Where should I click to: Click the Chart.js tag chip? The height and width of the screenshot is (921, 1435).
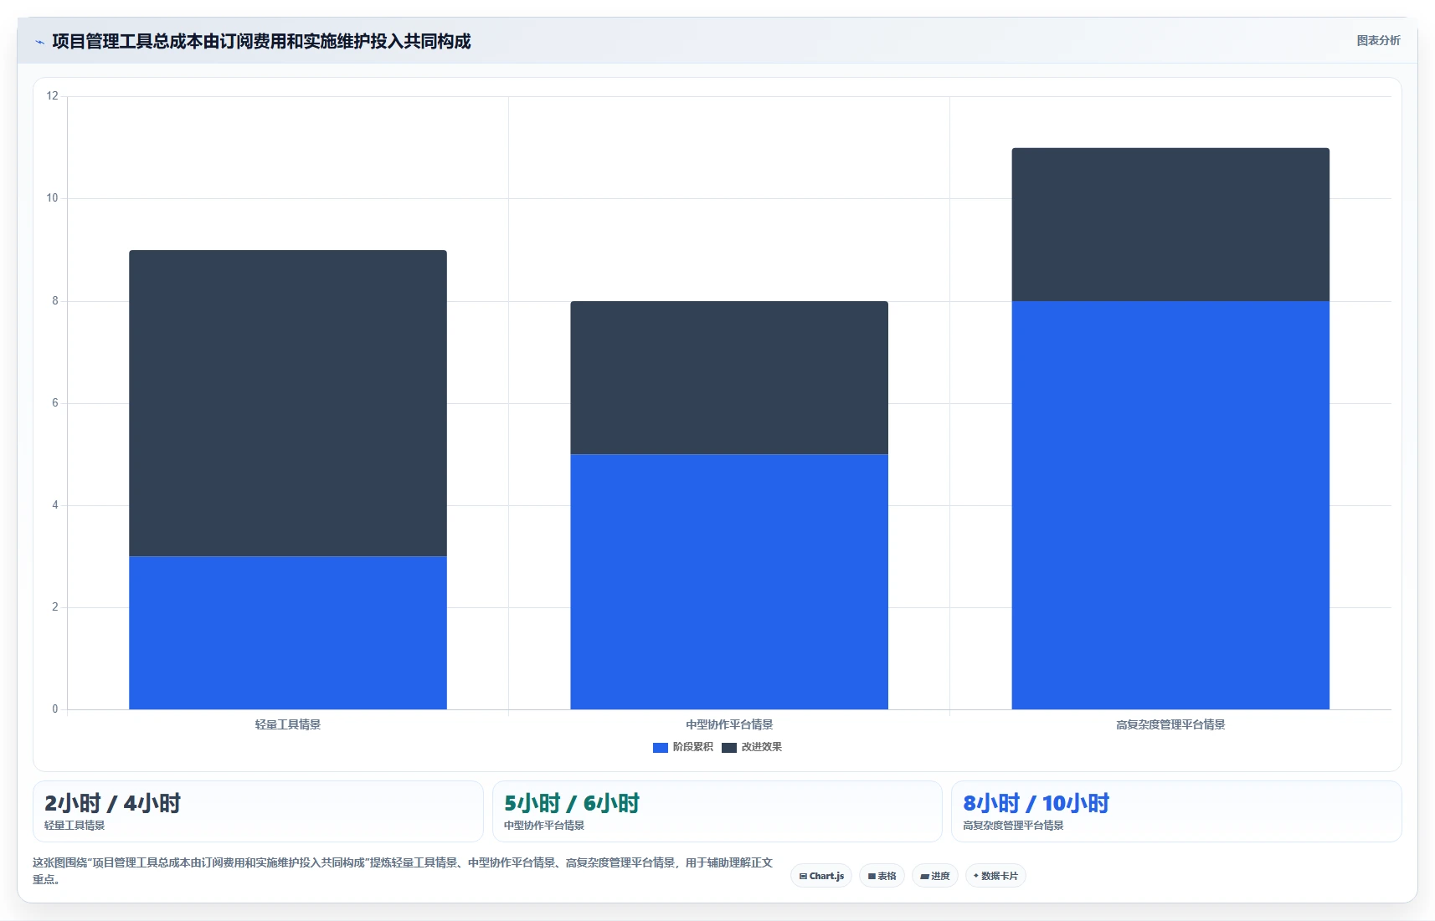pos(821,876)
